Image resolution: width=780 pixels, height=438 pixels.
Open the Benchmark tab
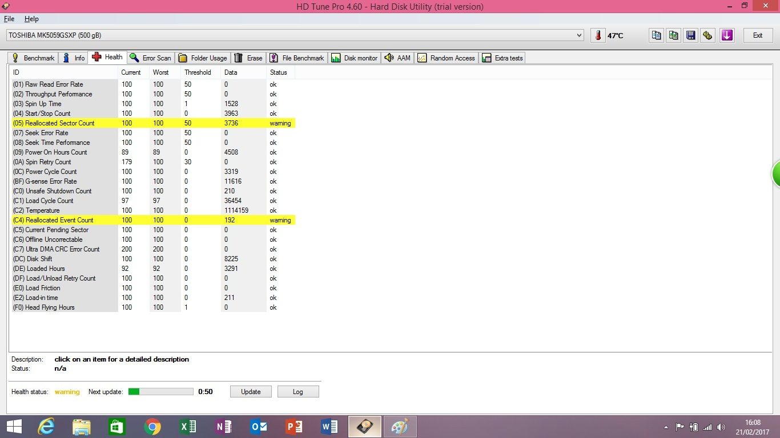[33, 58]
